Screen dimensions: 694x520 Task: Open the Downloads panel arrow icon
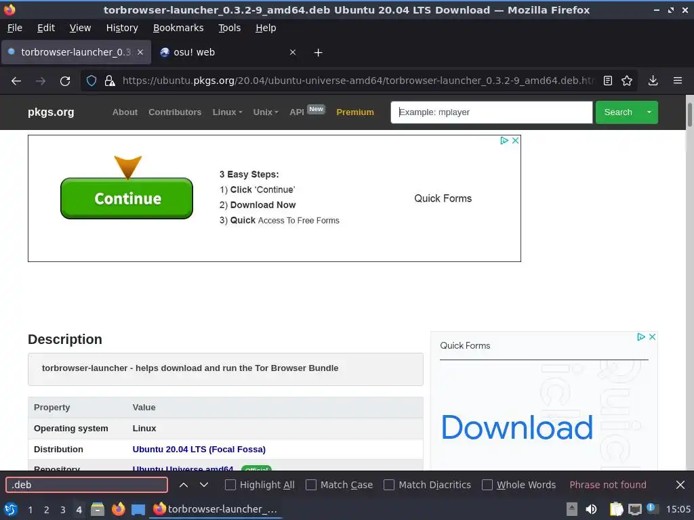point(653,81)
